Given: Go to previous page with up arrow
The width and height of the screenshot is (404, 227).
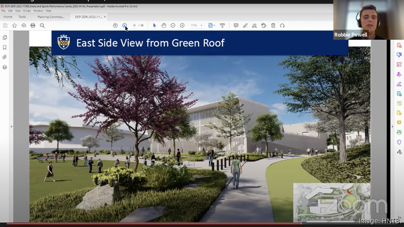Looking at the screenshot, I should point(115,25).
